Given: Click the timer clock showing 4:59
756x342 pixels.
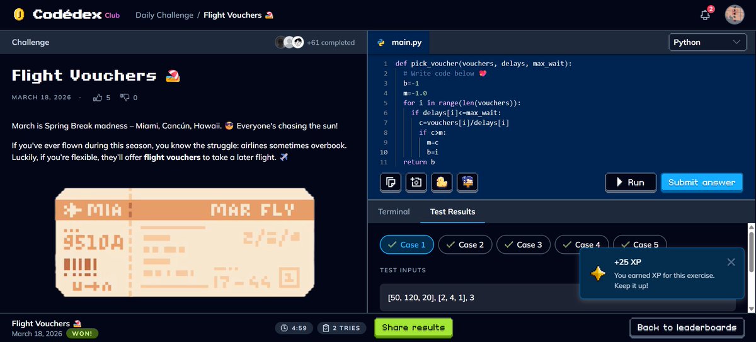Looking at the screenshot, I should pyautogui.click(x=284, y=328).
